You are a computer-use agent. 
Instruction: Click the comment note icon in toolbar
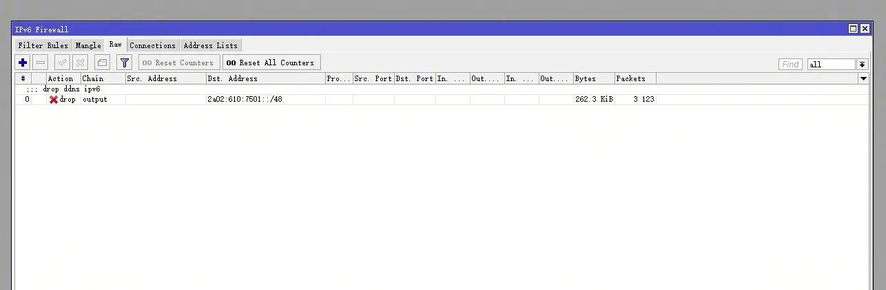[x=102, y=63]
